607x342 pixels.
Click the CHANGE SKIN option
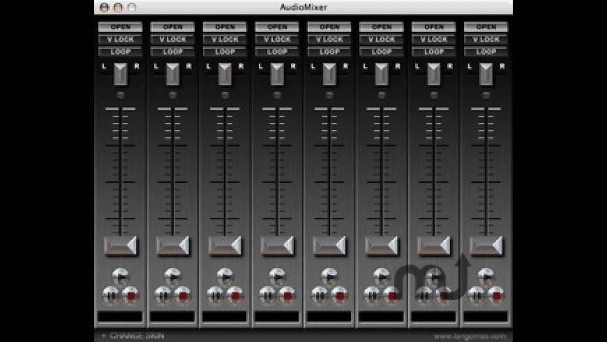137,336
